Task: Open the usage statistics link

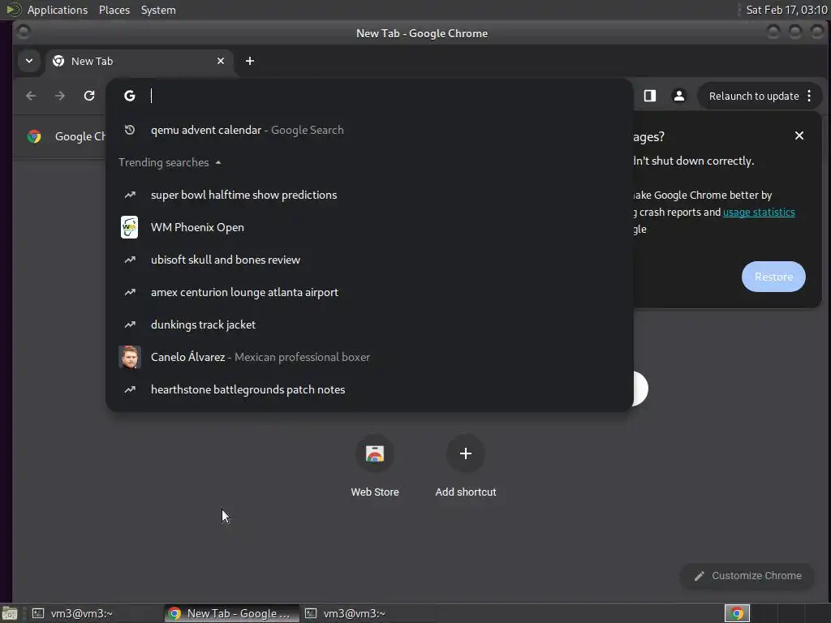Action: (x=759, y=212)
